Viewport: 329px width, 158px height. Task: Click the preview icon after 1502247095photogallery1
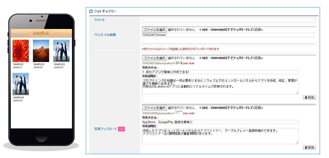click(179, 113)
